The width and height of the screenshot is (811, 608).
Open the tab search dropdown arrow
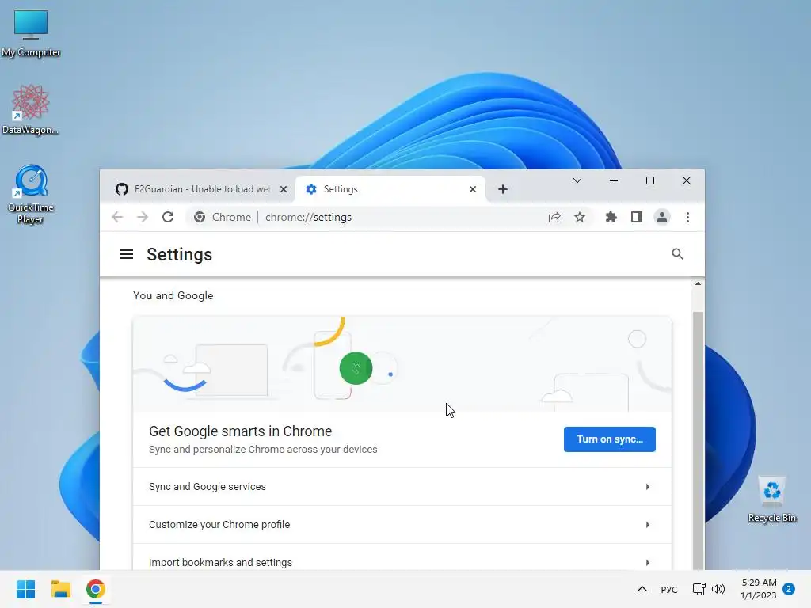(577, 180)
